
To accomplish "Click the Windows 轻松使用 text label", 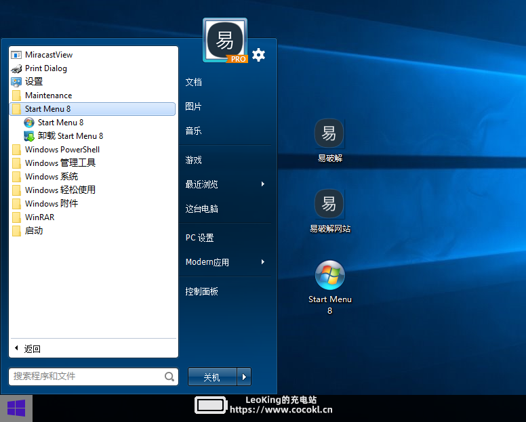I will coord(60,190).
